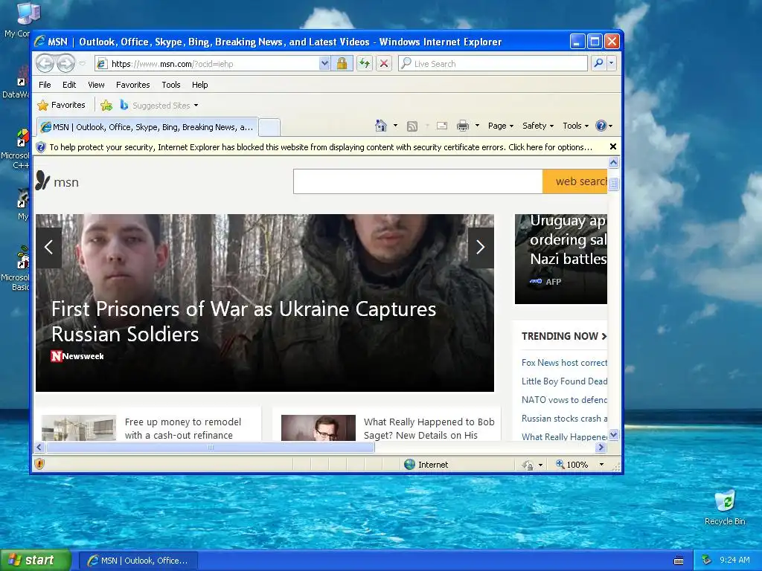Show next slide in news carousel
The width and height of the screenshot is (762, 571).
pyautogui.click(x=481, y=248)
